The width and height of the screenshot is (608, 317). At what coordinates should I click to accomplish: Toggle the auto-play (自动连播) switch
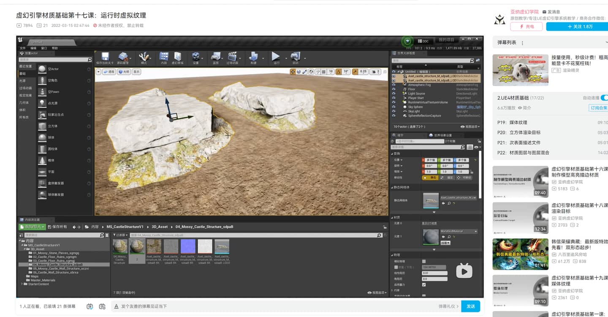(x=604, y=98)
